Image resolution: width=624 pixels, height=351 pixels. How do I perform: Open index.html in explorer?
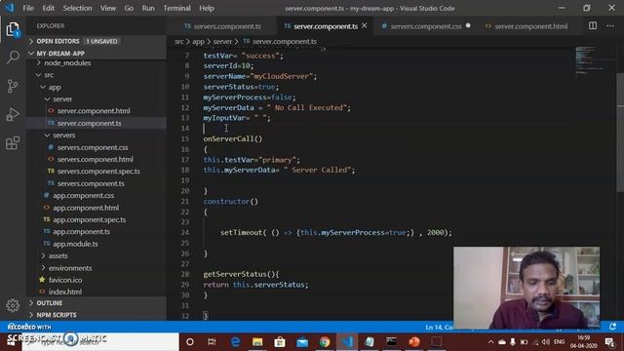click(x=97, y=292)
